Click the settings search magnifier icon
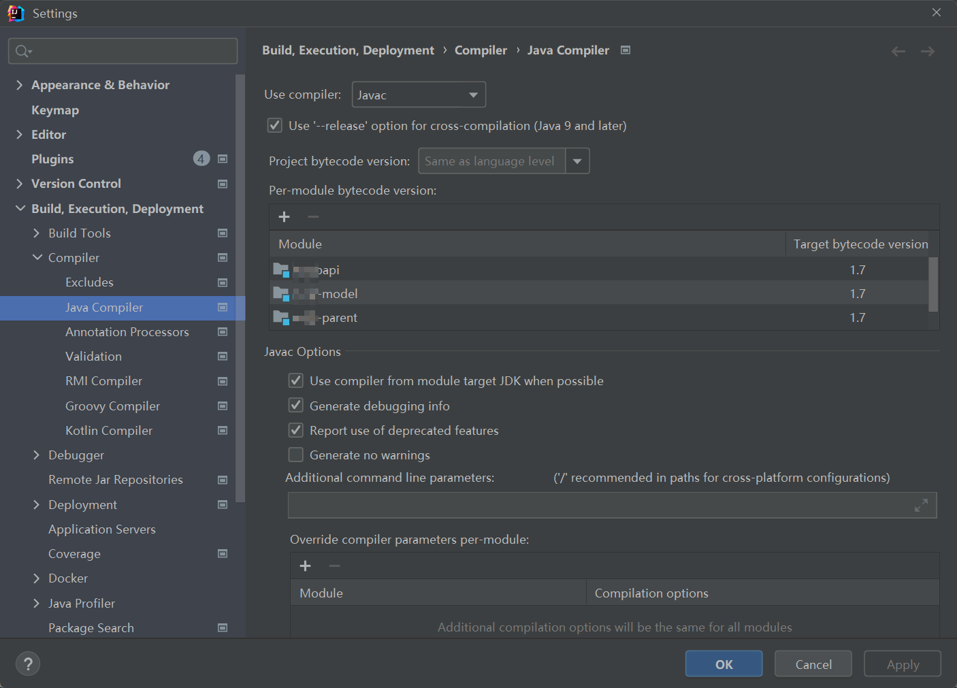The height and width of the screenshot is (688, 957). pos(23,51)
